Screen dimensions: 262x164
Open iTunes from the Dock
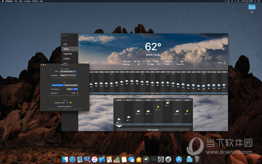click(x=94, y=159)
